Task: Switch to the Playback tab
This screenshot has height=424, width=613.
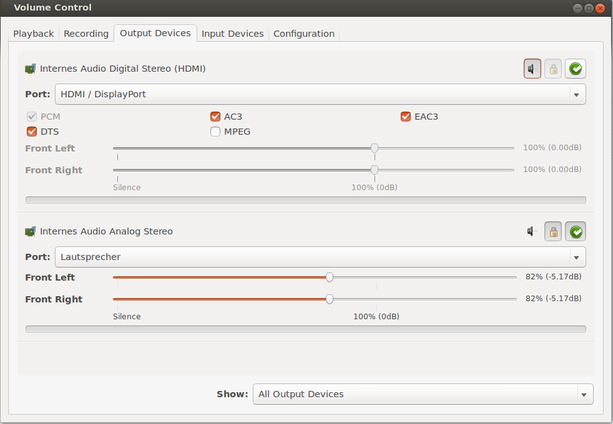Action: pyautogui.click(x=33, y=33)
